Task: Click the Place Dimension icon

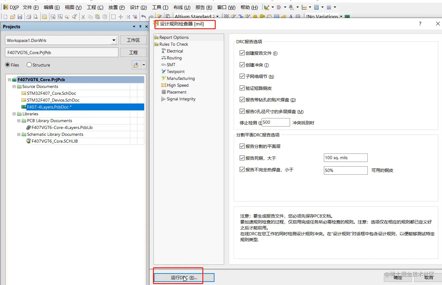Action: 304,7
